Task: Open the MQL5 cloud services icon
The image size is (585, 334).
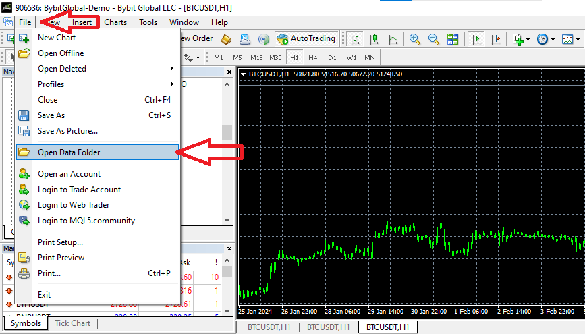Action: point(245,39)
